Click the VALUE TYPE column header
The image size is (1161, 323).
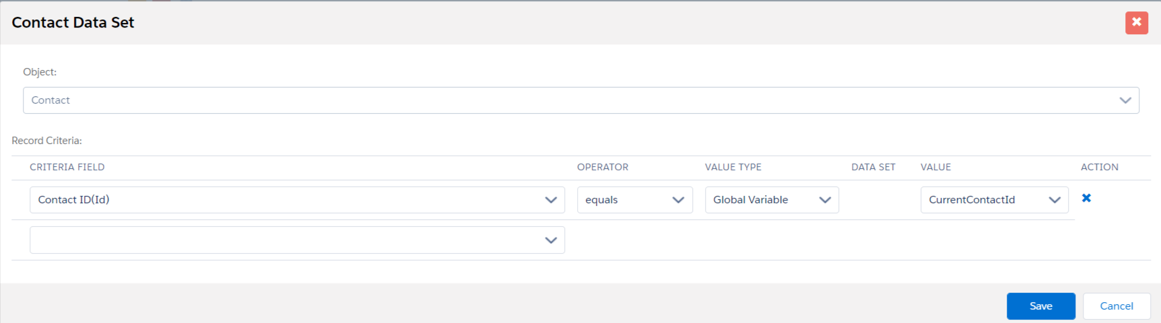[x=733, y=167]
